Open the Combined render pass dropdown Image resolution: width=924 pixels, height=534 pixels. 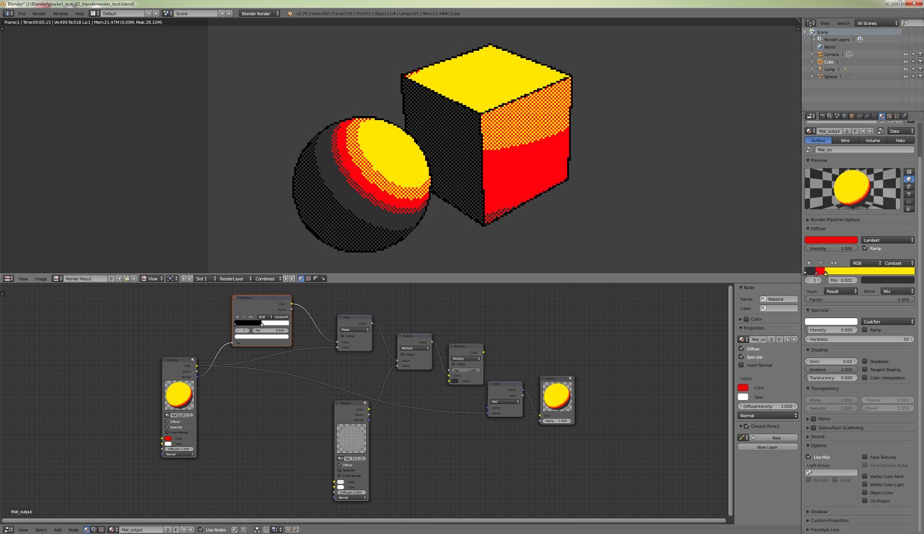(266, 278)
